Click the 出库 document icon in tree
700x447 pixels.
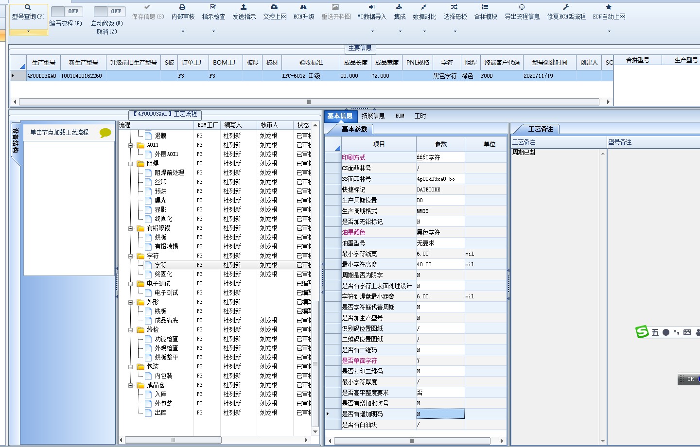click(148, 413)
